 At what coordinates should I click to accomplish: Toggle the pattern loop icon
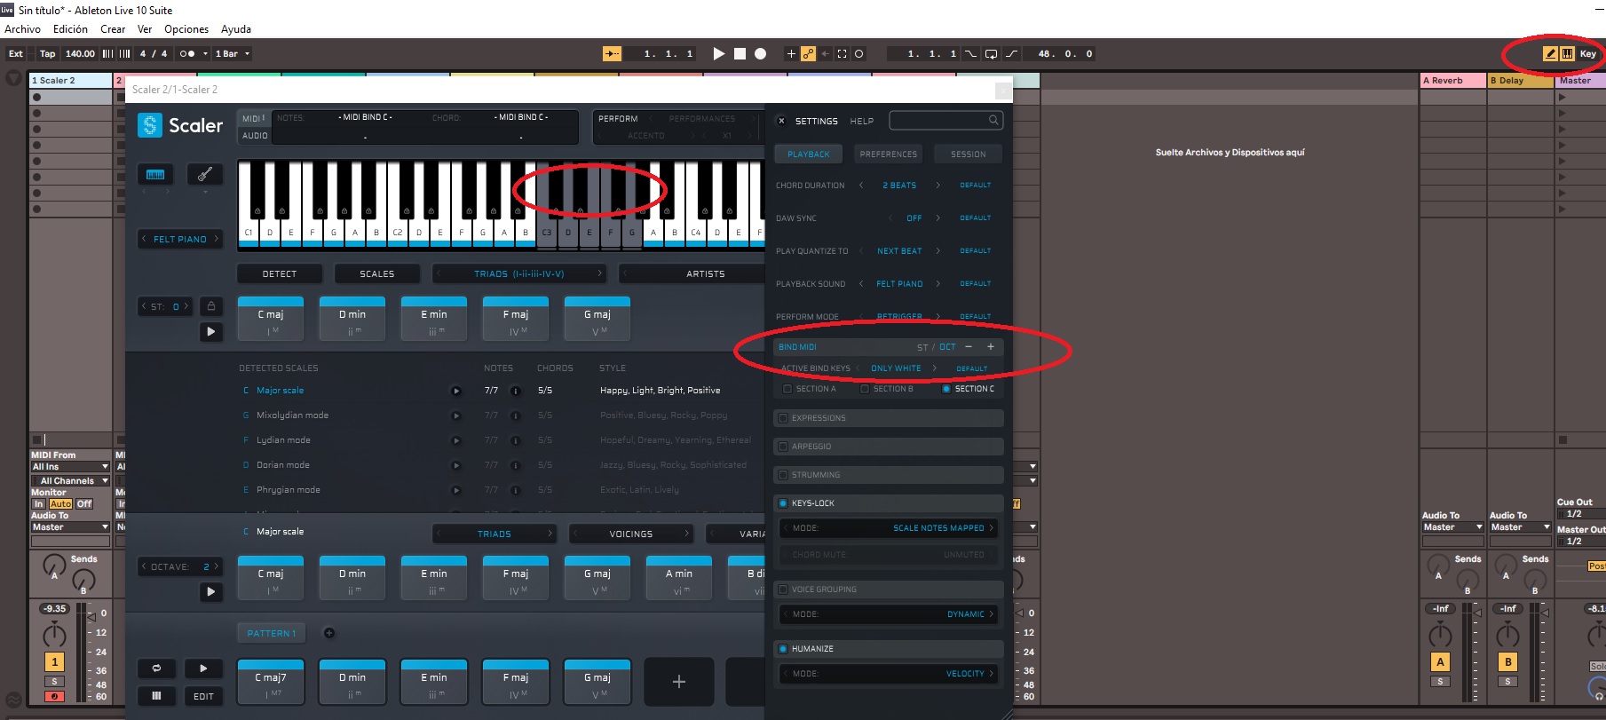(x=157, y=669)
